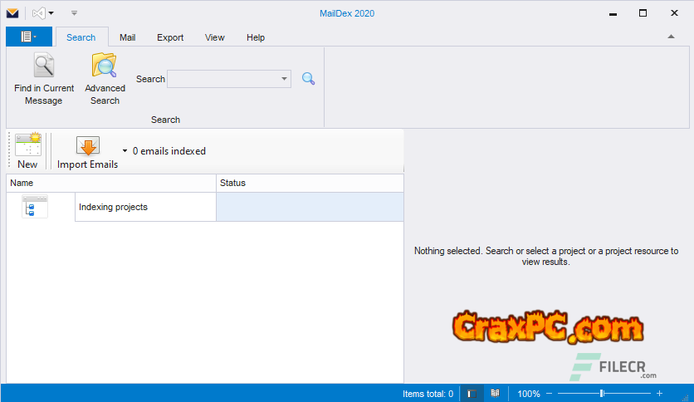Click the zoom out minus icon
Viewport: 694px width, 402px height.
click(550, 393)
